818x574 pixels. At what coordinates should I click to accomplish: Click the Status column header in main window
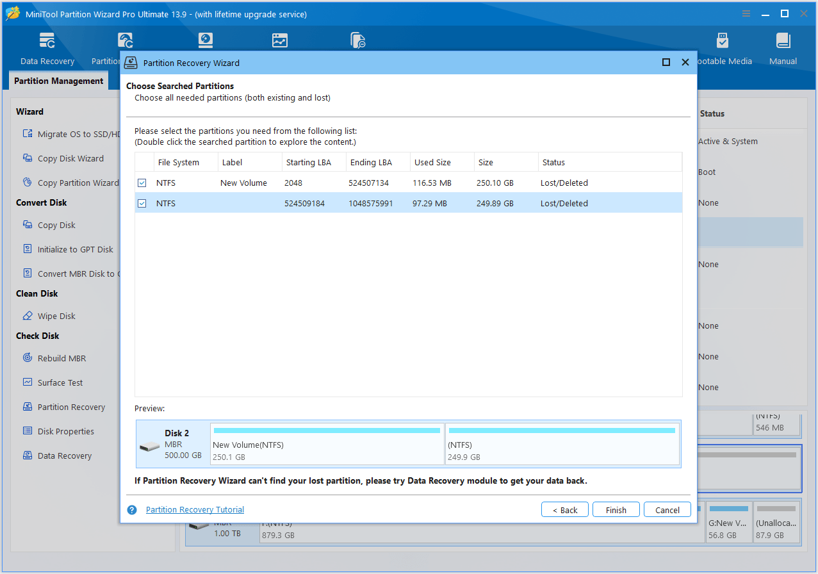point(712,113)
